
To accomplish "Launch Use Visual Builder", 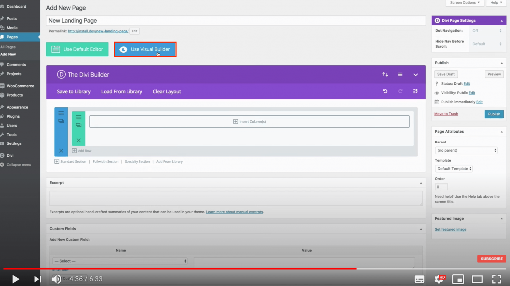I will tap(145, 49).
